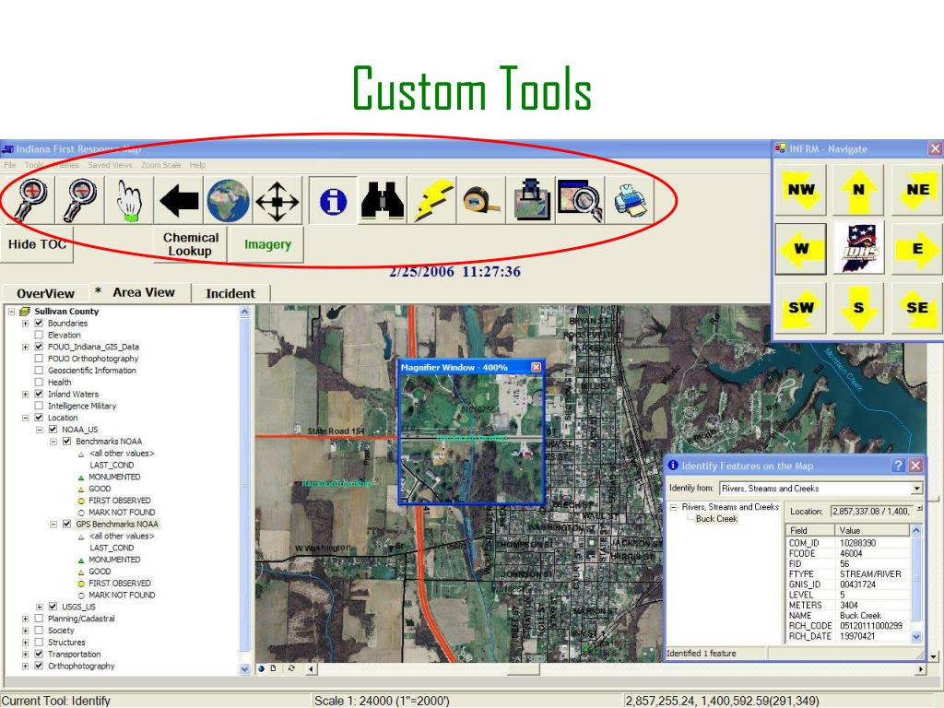The width and height of the screenshot is (944, 708).
Task: Enable the Elevation layer checkbox
Action: [39, 335]
